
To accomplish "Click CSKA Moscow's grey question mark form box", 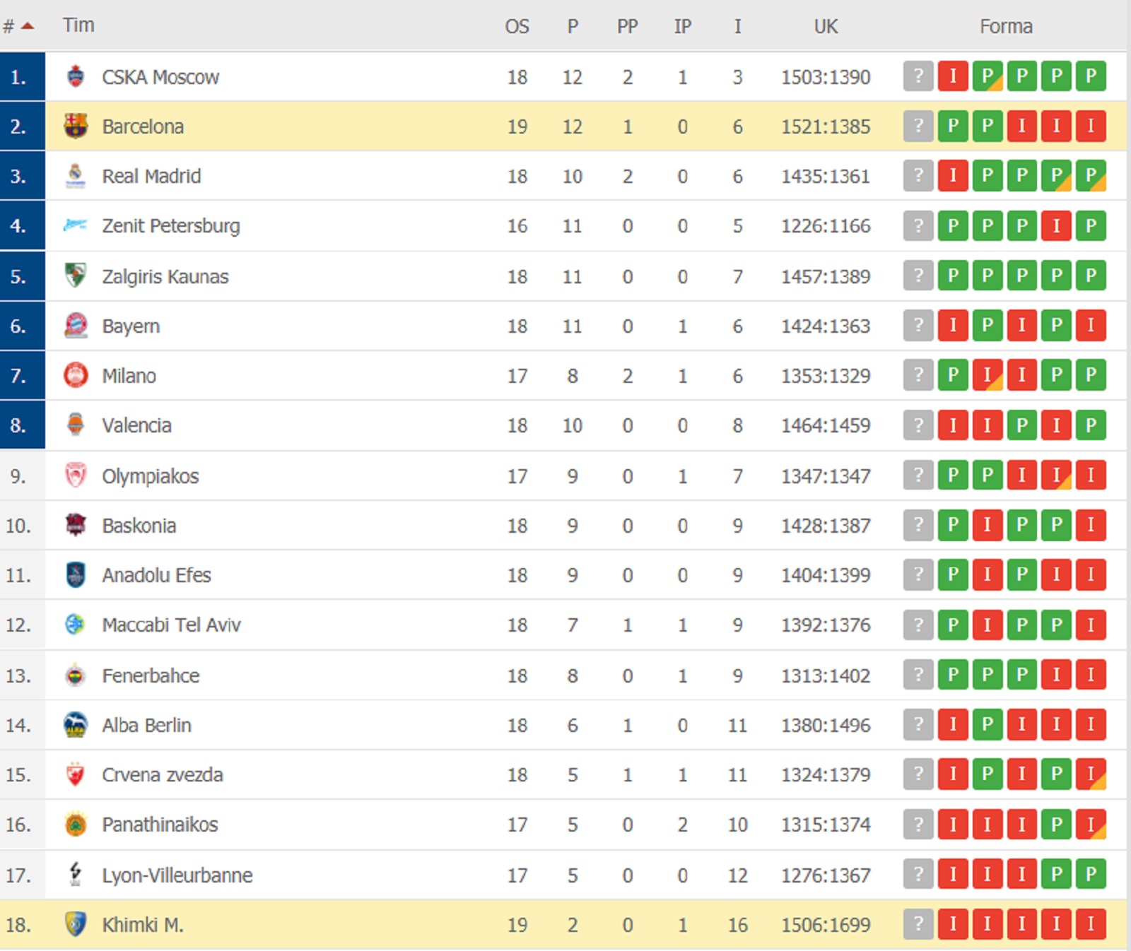I will tap(918, 76).
